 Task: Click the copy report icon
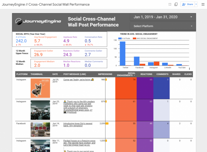click(x=176, y=4)
